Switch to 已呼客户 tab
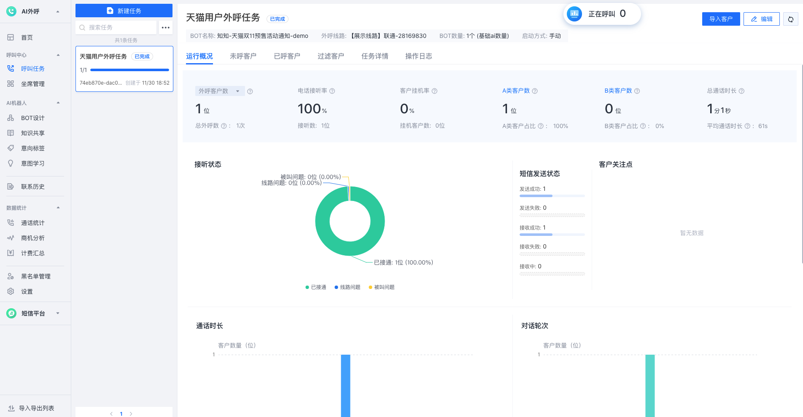Image resolution: width=803 pixels, height=417 pixels. (287, 56)
